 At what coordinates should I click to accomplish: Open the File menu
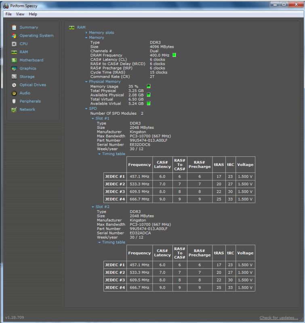(x=8, y=14)
